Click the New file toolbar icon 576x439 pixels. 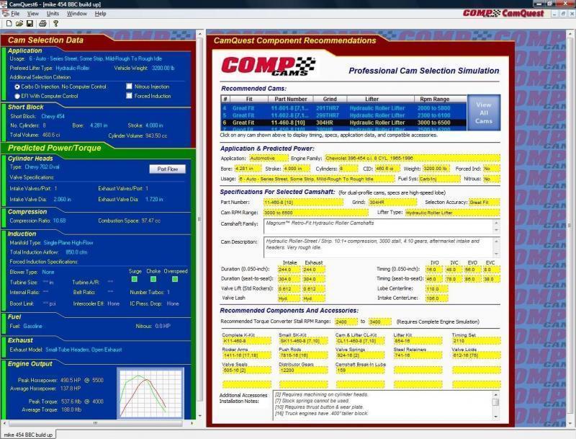[x=9, y=24]
